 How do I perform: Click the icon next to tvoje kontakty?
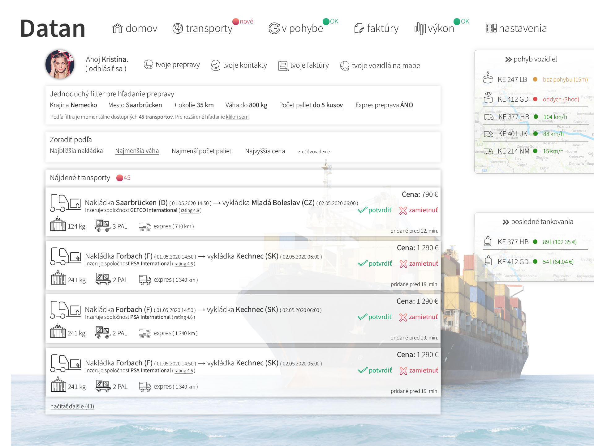pyautogui.click(x=216, y=65)
